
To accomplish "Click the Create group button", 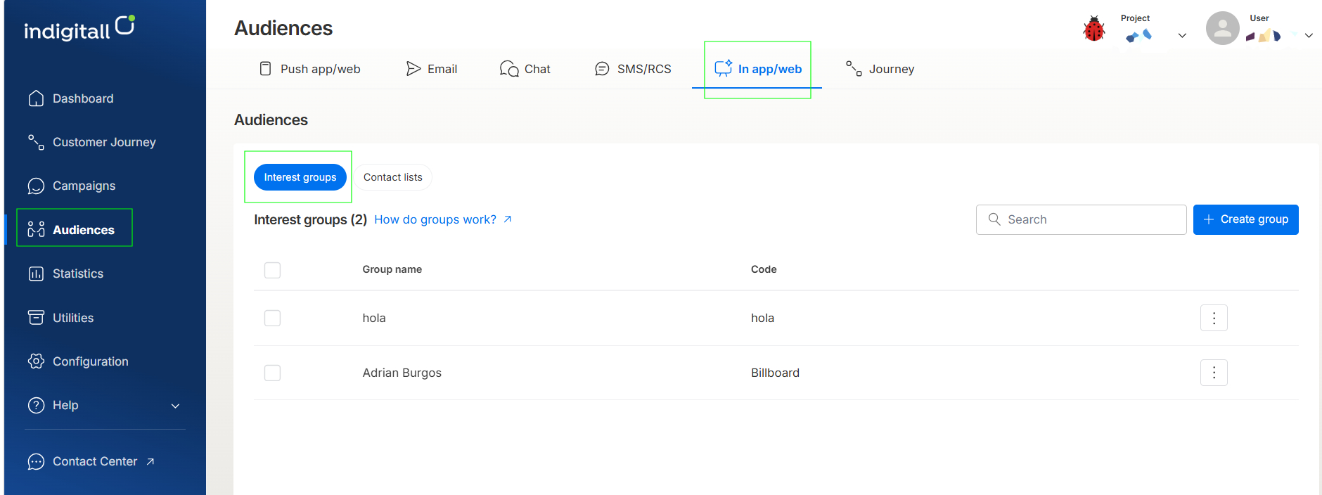I will [x=1246, y=219].
